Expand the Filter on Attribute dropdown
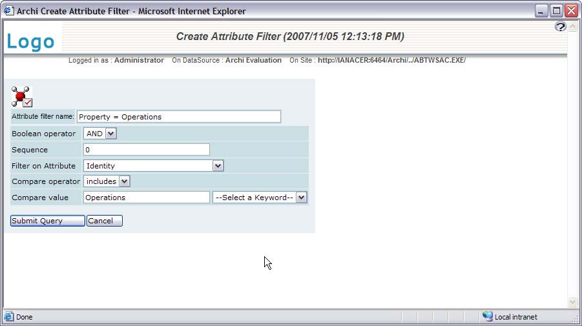 click(154, 166)
